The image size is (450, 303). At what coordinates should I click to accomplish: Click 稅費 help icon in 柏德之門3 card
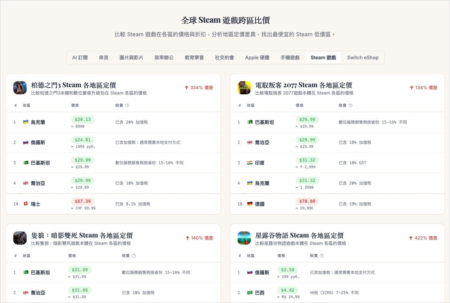[127, 105]
